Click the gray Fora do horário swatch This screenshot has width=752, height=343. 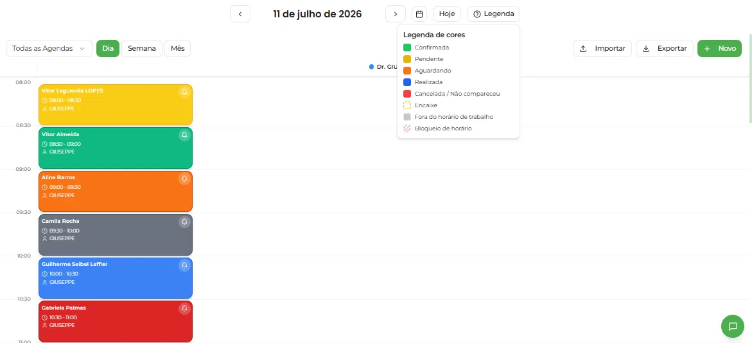point(407,116)
